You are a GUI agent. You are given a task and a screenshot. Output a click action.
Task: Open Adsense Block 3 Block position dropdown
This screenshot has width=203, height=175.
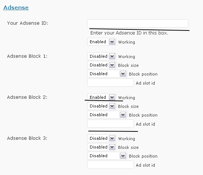[107, 156]
